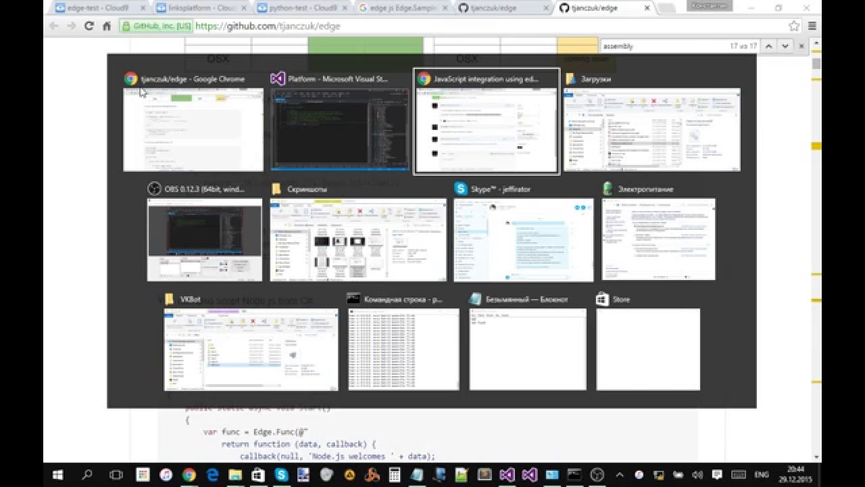Open Google Chrome from the taskbar
This screenshot has width=865, height=487.
189,475
